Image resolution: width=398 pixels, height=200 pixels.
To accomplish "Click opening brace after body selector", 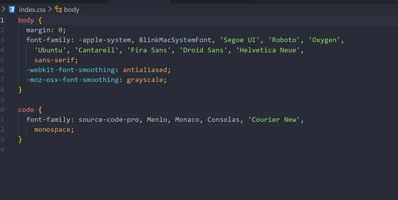I will click(x=40, y=20).
